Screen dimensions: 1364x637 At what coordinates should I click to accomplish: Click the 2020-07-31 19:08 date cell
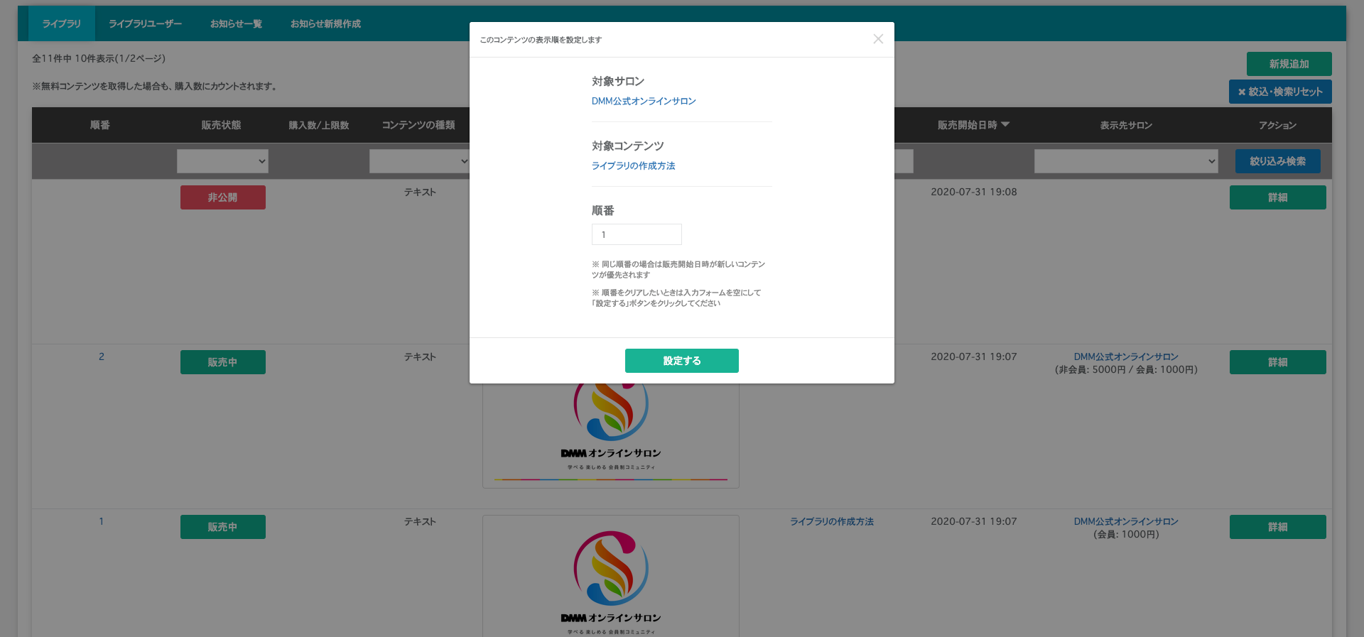click(x=974, y=192)
